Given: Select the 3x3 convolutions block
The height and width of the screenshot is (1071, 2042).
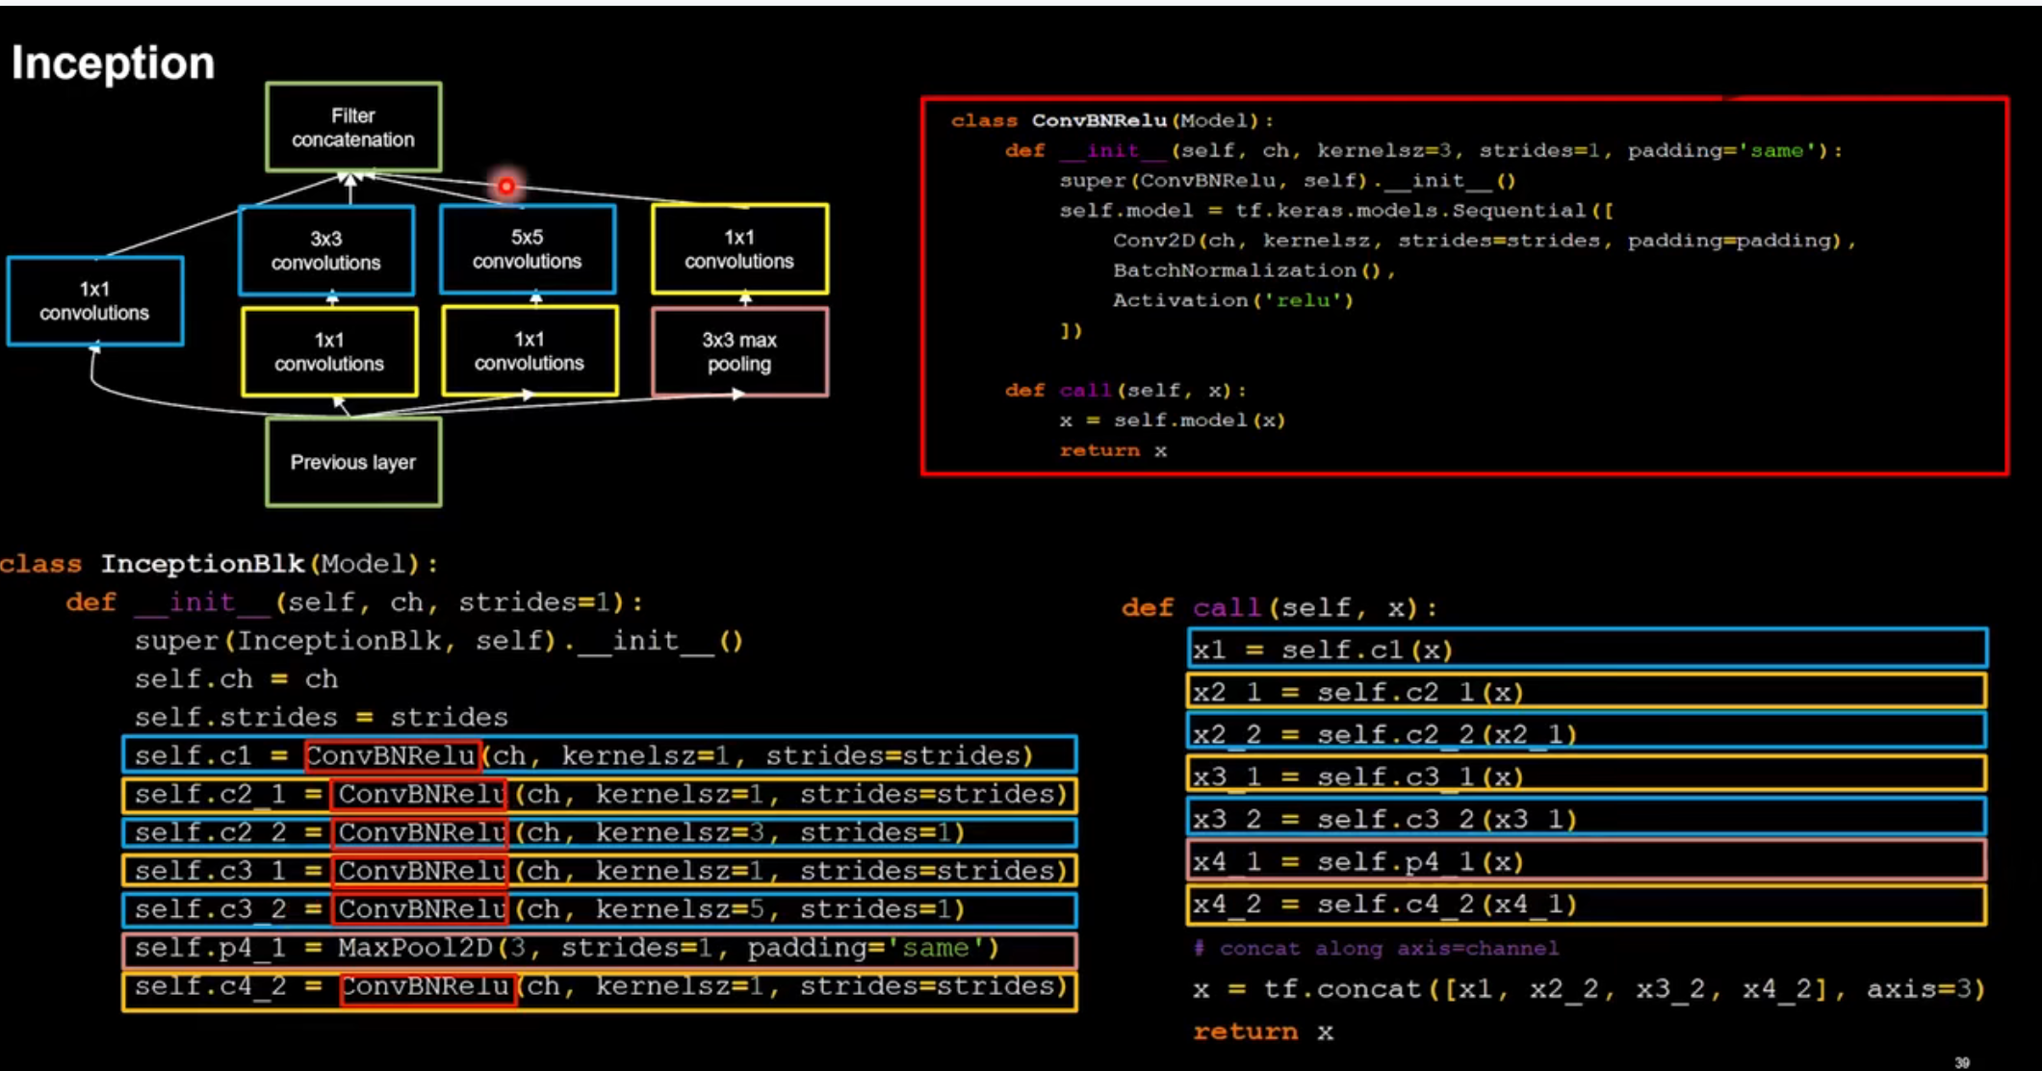Looking at the screenshot, I should (326, 250).
